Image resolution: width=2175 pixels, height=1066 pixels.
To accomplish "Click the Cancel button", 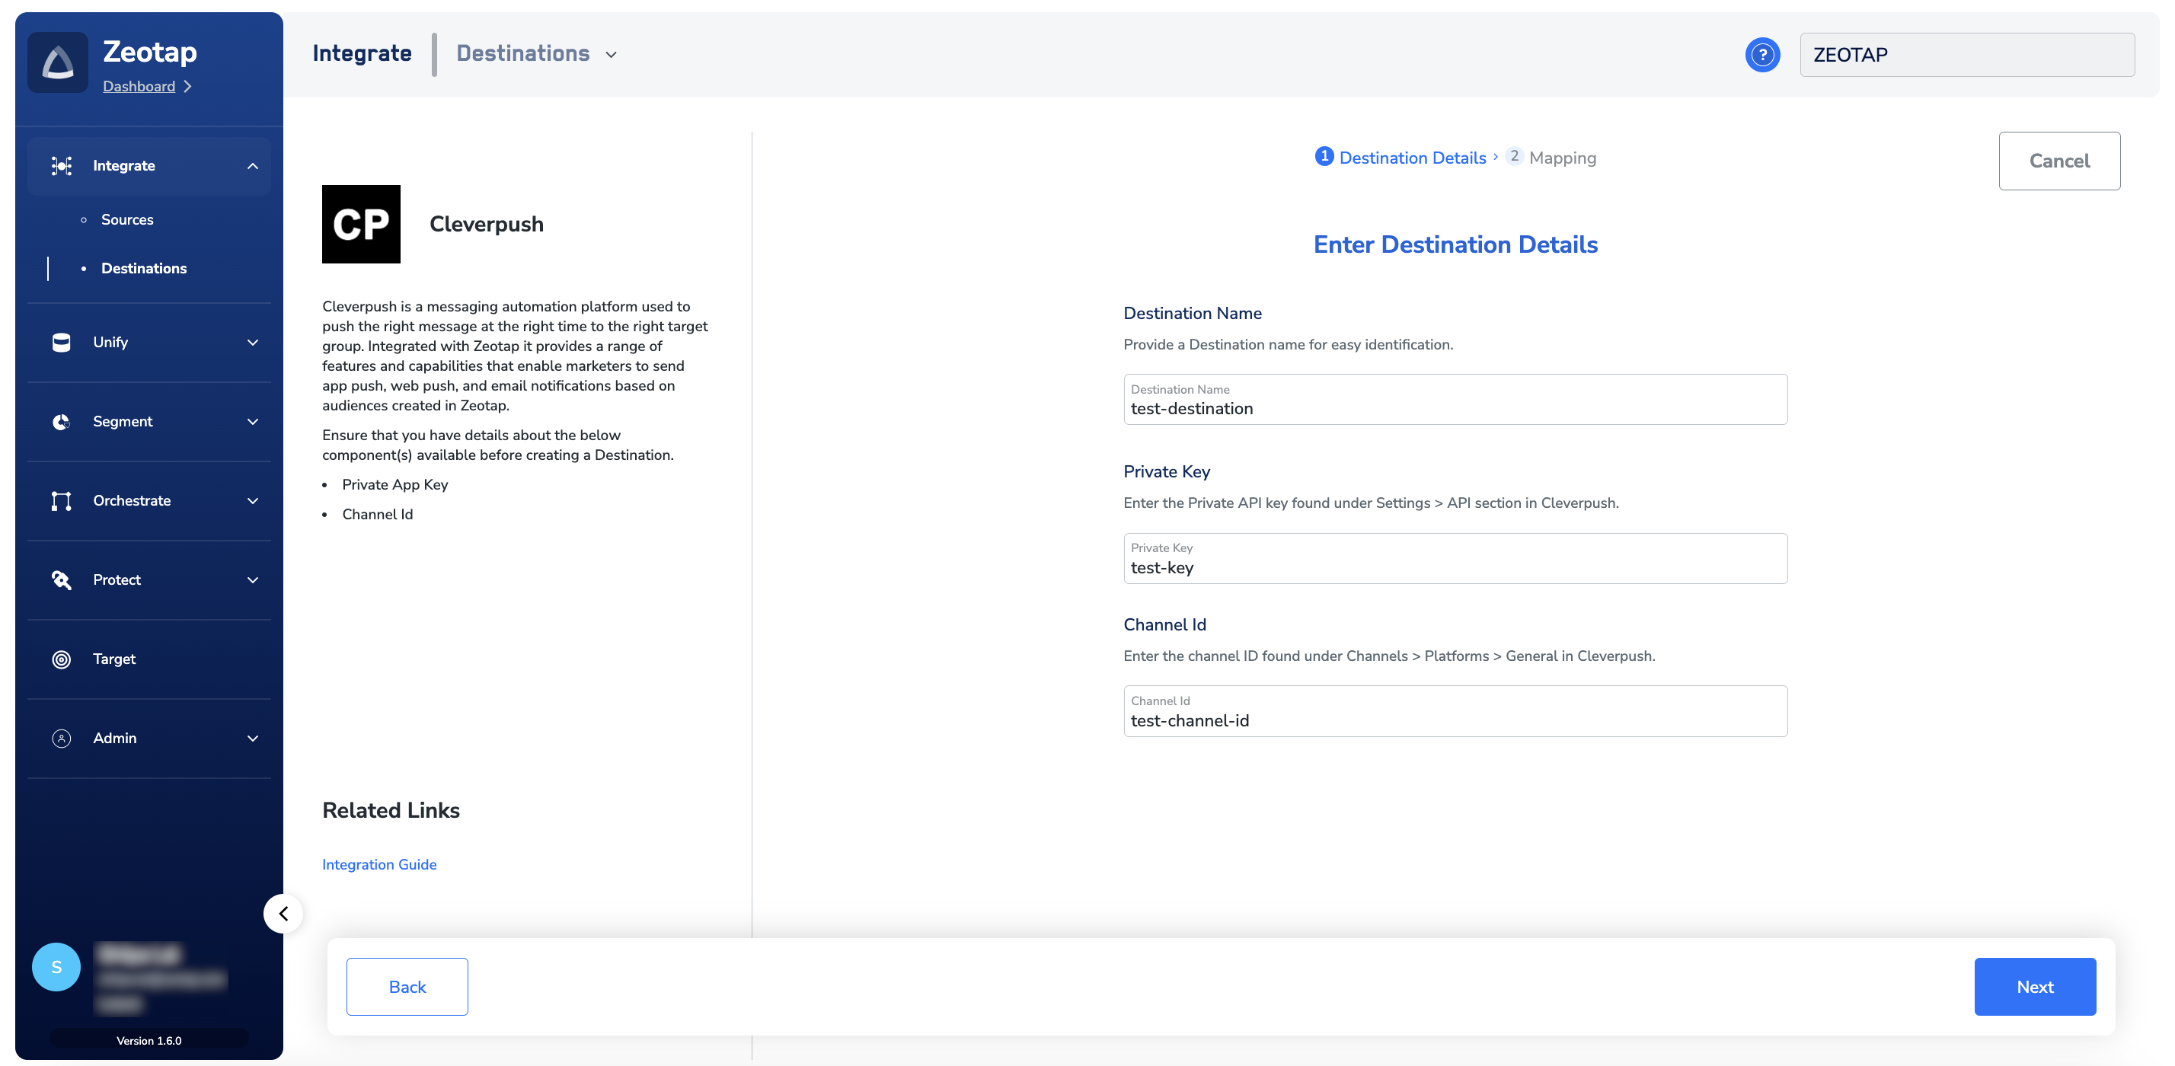I will pyautogui.click(x=2058, y=161).
